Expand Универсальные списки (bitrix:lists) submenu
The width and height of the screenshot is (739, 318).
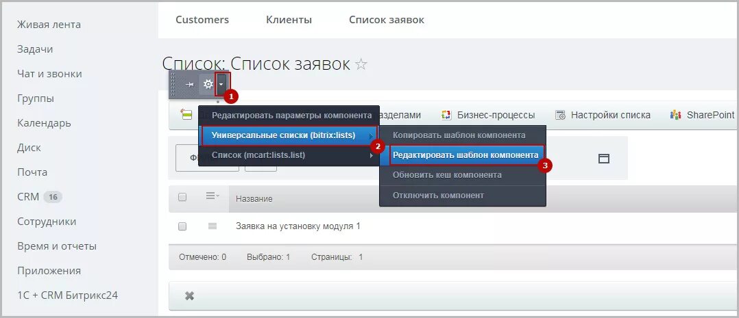click(289, 135)
